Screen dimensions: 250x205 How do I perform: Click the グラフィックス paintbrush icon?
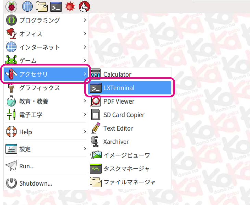coord(11,87)
